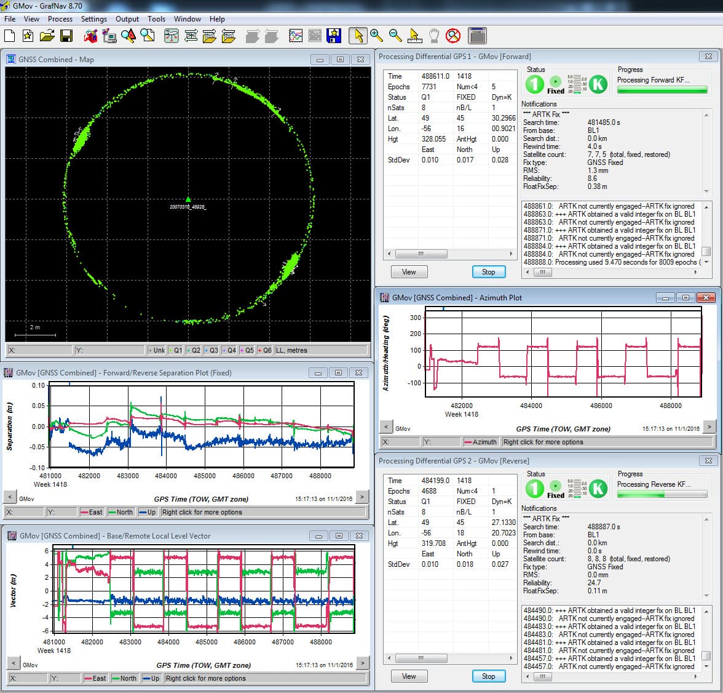Page Azimuth Plot left with arrow button
The width and height of the screenshot is (723, 693).
pyautogui.click(x=386, y=427)
